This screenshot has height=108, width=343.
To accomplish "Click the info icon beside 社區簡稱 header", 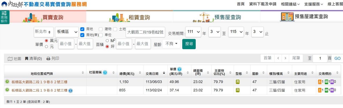I will click(105, 73).
